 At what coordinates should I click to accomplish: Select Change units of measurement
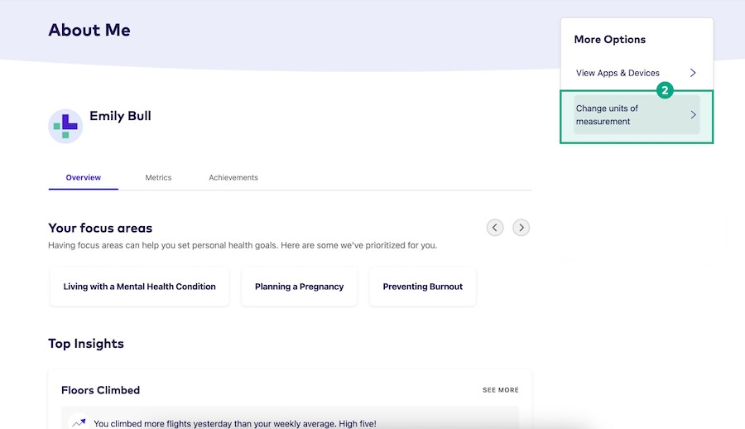(x=608, y=115)
